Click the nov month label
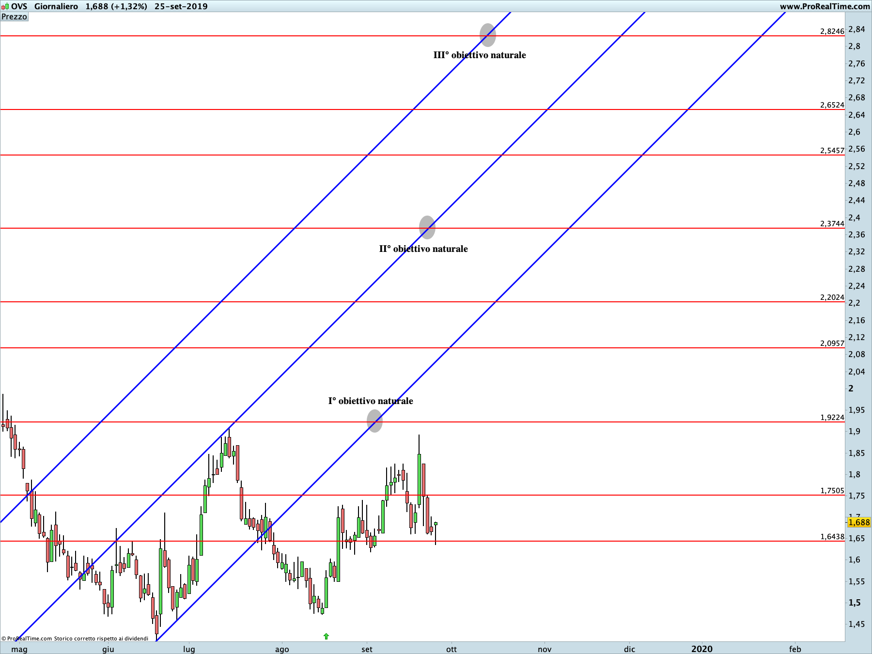 tap(545, 649)
